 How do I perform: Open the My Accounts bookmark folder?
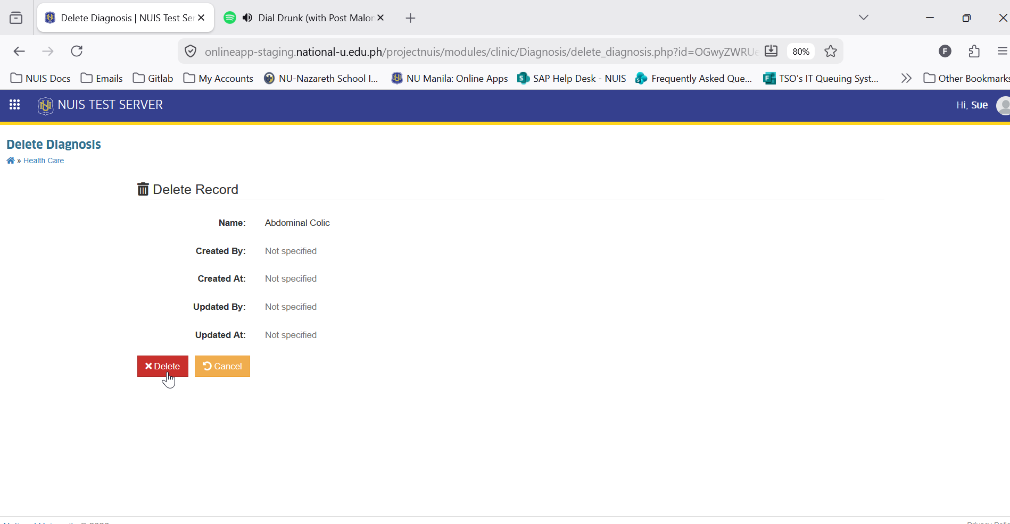click(218, 78)
